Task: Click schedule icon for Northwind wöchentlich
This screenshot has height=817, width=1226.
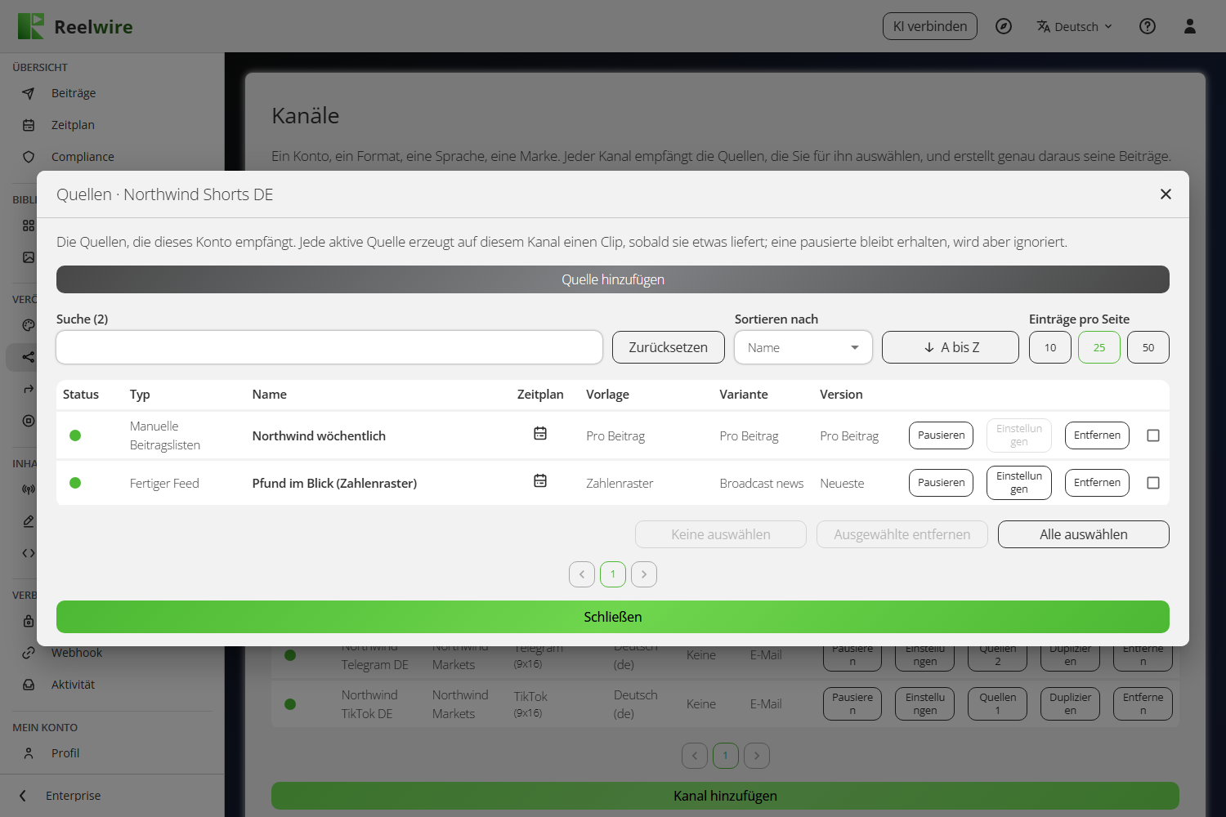Action: click(x=540, y=434)
